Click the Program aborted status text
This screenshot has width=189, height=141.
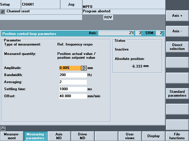97,11
